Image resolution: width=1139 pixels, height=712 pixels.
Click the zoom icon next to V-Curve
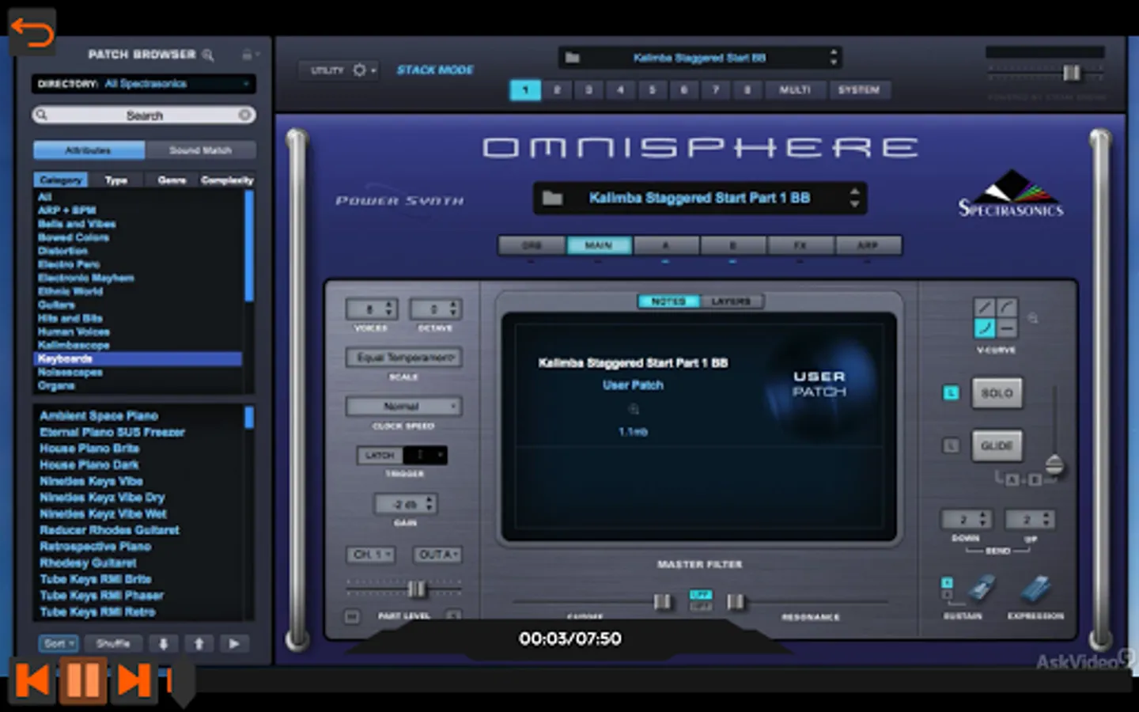pyautogui.click(x=1033, y=318)
